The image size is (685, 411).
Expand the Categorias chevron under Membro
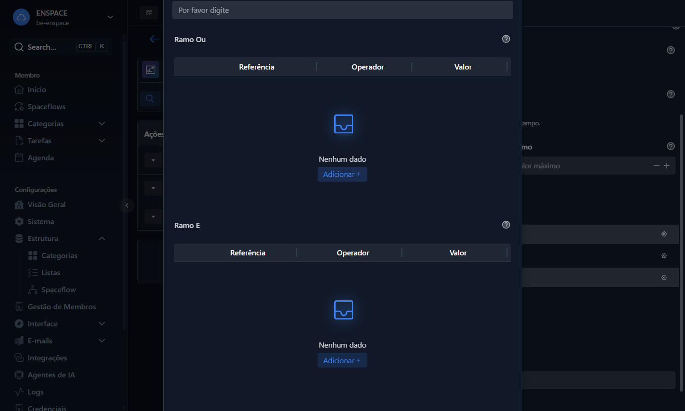click(x=102, y=123)
